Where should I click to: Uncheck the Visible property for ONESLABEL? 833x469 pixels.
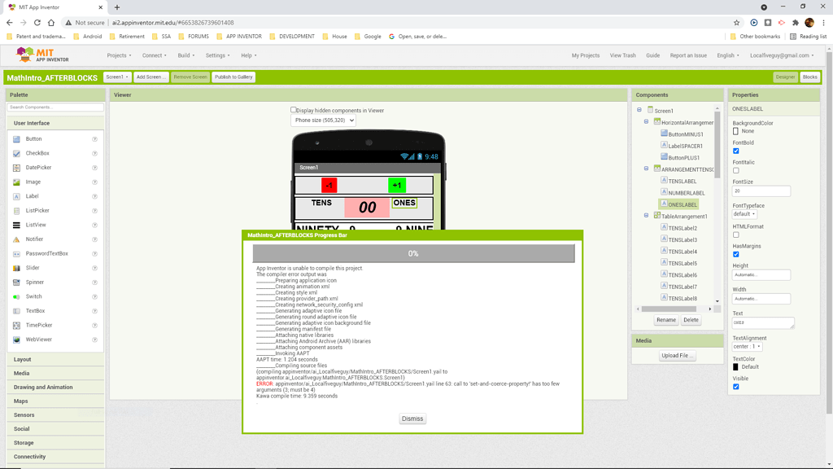pos(736,386)
